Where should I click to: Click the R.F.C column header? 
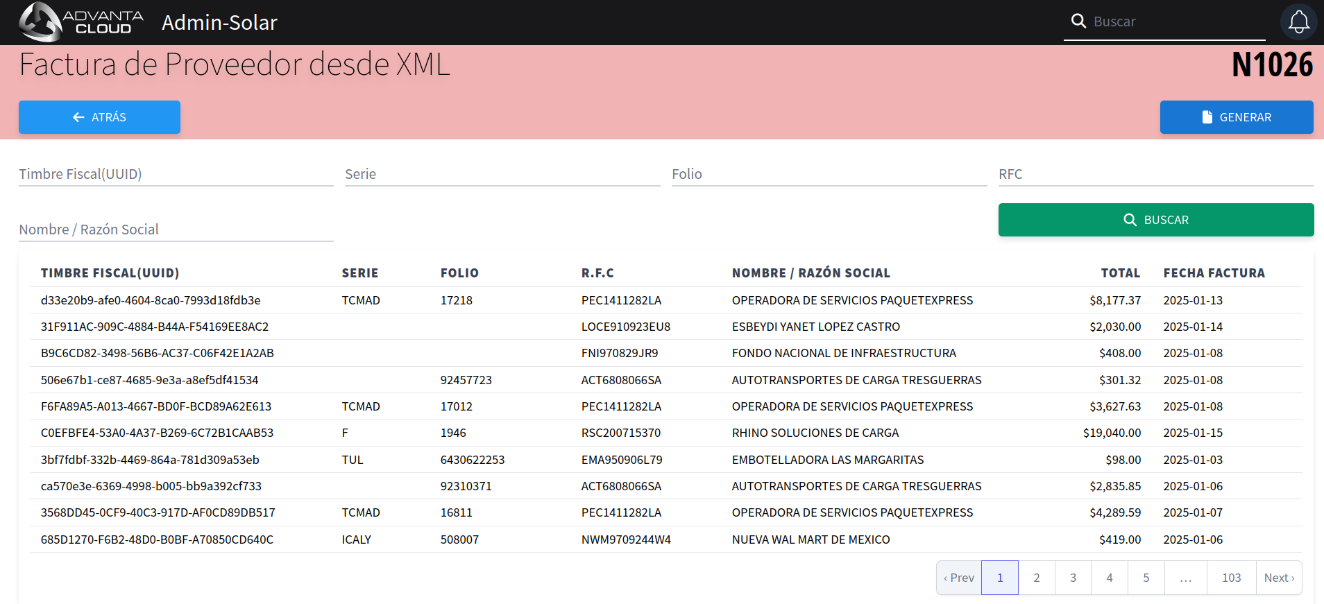click(597, 273)
